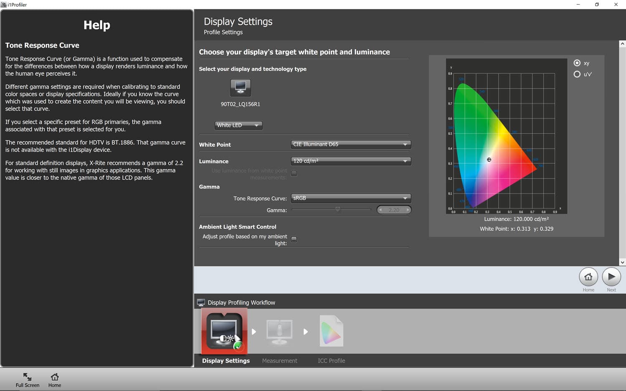Click the Display Settings workflow label
This screenshot has width=626, height=391.
[x=226, y=361]
